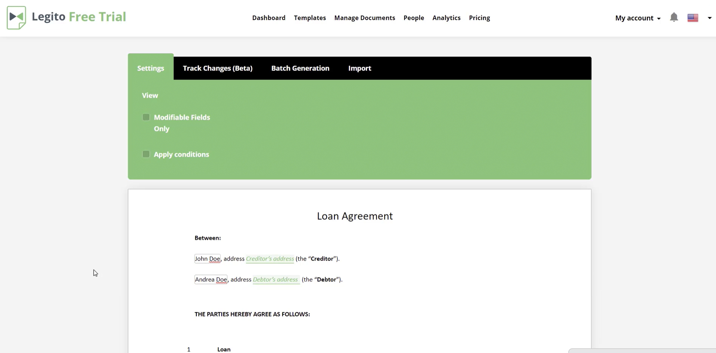Open the Import tab

coord(360,68)
